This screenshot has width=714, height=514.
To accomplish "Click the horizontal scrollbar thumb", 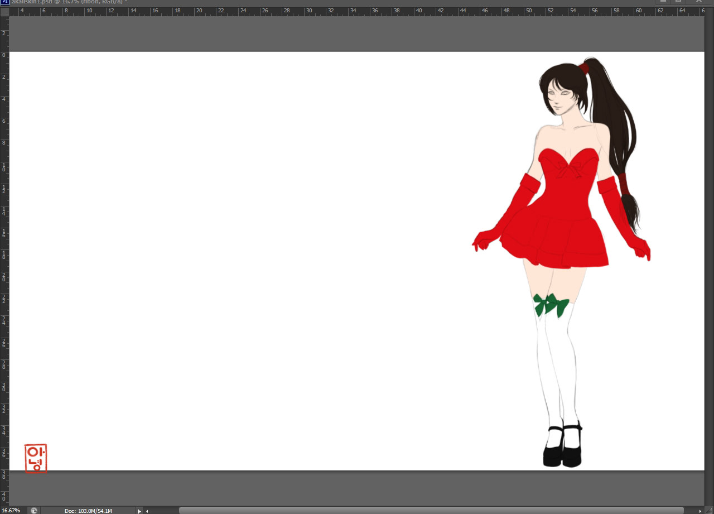I will pos(431,511).
